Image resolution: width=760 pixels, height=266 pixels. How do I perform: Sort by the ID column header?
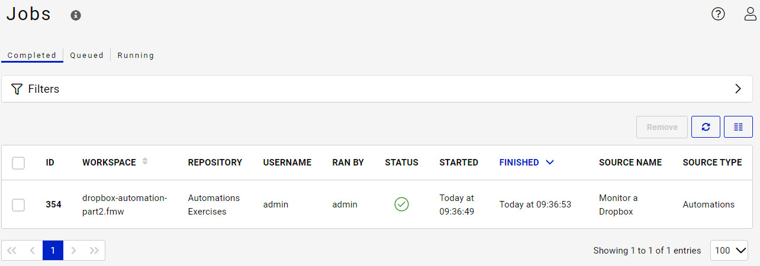pos(50,163)
